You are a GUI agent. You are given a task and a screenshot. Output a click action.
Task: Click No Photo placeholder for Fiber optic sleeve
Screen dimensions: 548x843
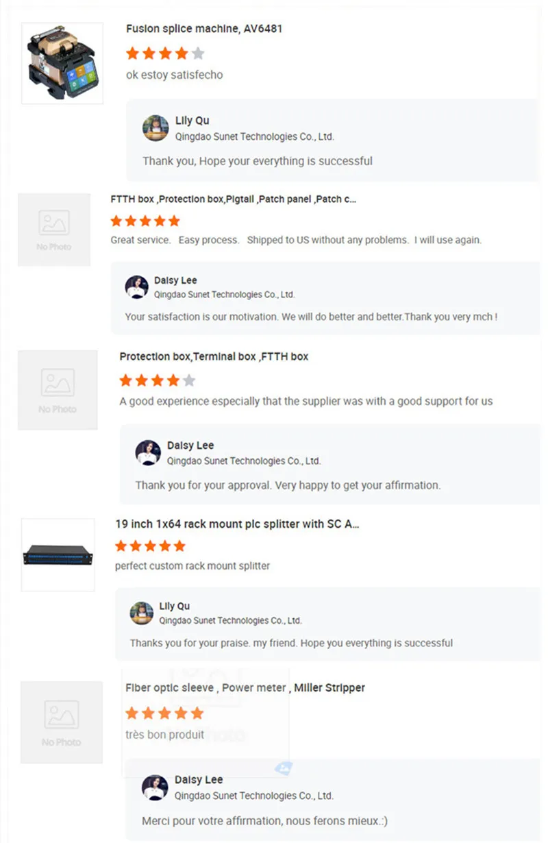(62, 722)
